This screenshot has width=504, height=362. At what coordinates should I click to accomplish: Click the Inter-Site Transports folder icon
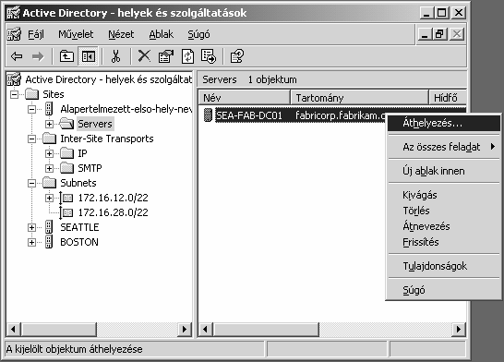point(49,139)
